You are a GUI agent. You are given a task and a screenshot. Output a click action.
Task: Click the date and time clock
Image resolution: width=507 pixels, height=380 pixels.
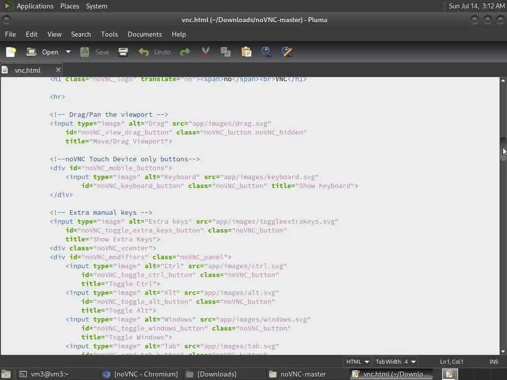477,6
